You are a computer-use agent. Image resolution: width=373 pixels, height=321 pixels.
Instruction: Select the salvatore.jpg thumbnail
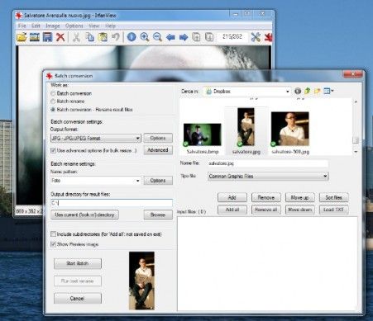(x=246, y=127)
